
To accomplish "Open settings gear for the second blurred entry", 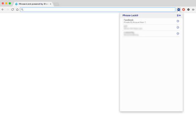I will (x=178, y=27).
